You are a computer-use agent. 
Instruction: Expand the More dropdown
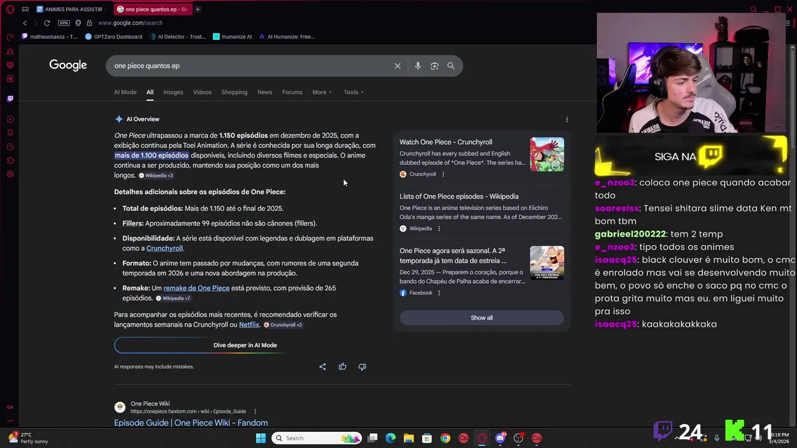[x=322, y=92]
